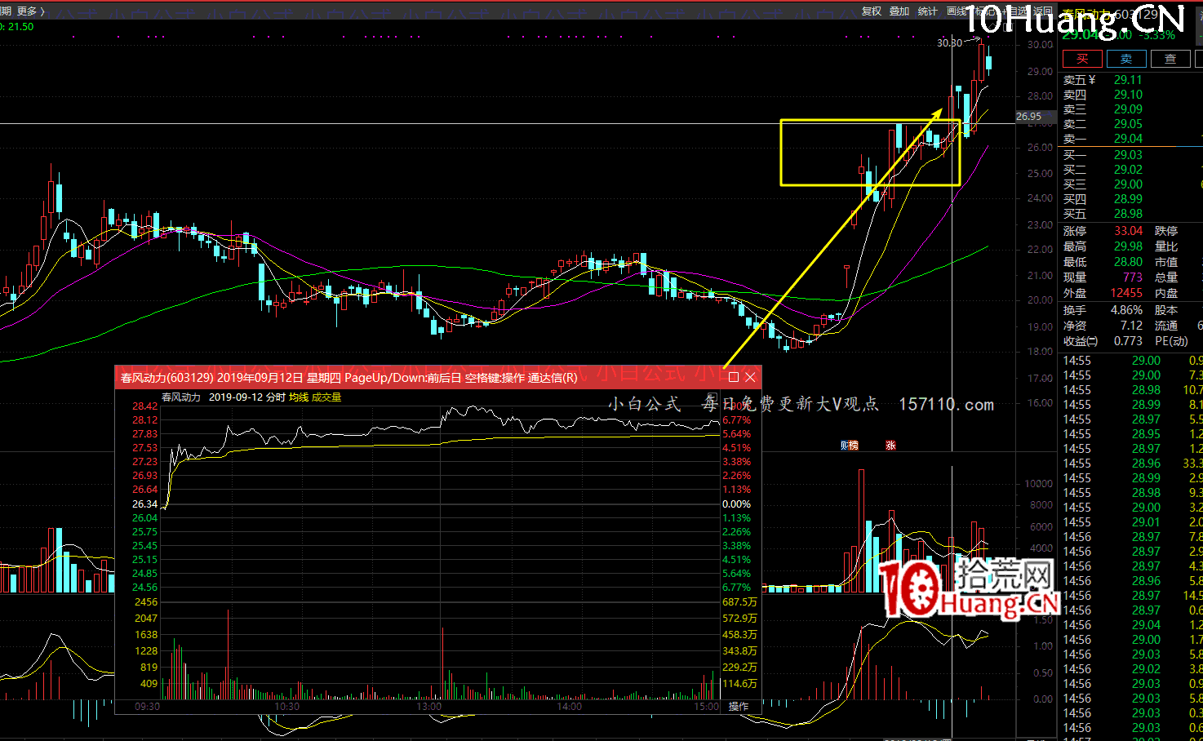Click the 现量 value 773
1203x741 pixels.
point(1133,277)
